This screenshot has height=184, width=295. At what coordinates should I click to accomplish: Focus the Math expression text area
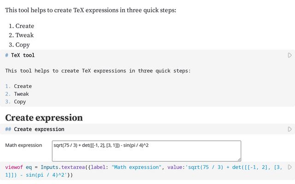pos(147,151)
